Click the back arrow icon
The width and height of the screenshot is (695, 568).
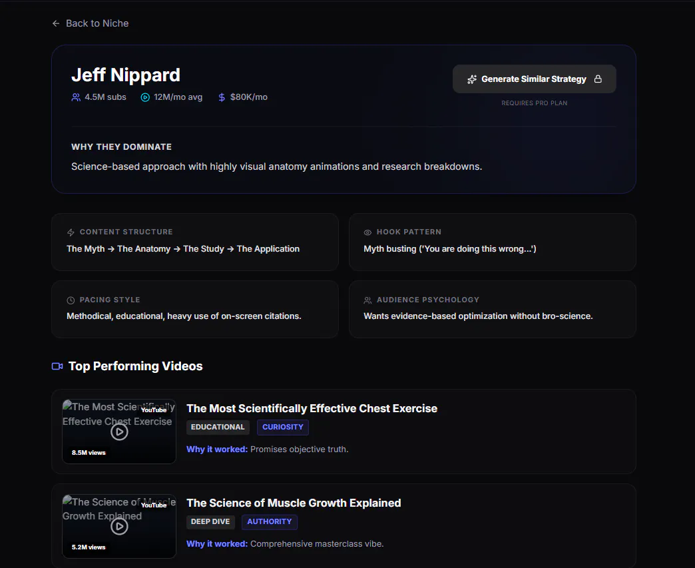pos(56,23)
